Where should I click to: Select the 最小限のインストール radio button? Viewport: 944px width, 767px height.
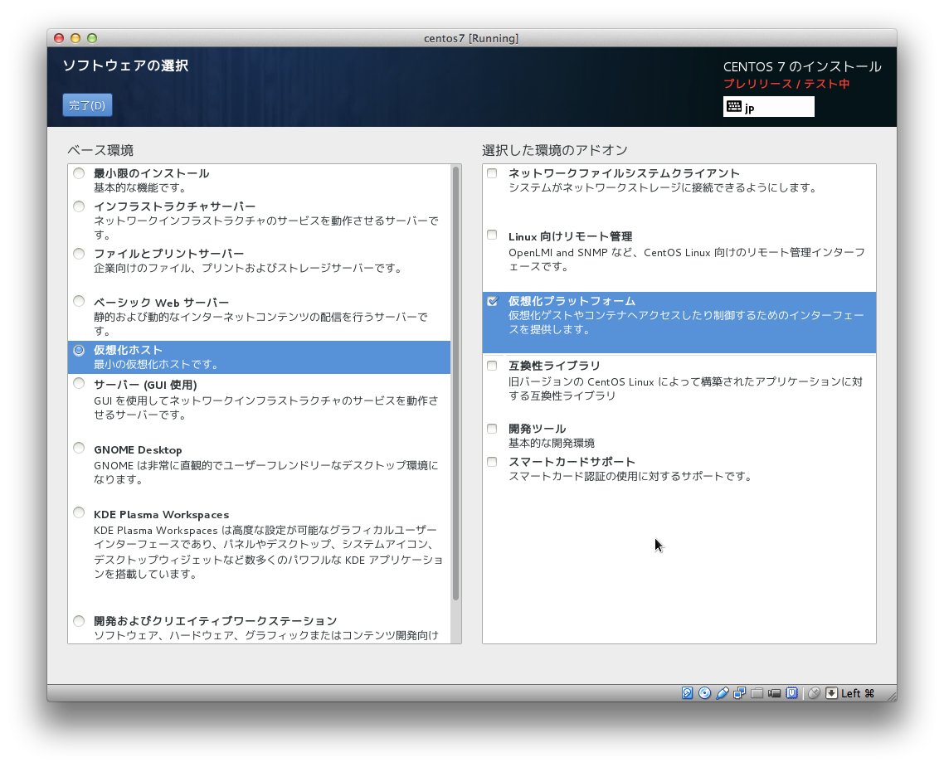pos(79,172)
